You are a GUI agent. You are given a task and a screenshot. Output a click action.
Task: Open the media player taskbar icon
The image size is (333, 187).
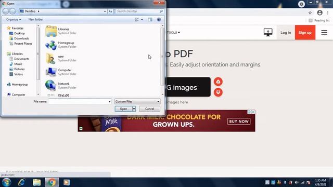tap(67, 182)
